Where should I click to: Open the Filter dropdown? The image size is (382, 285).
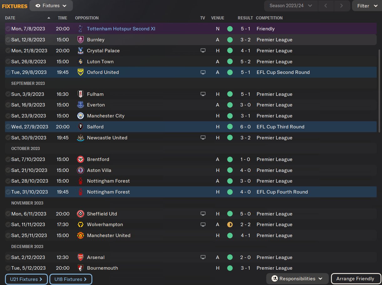click(x=367, y=6)
